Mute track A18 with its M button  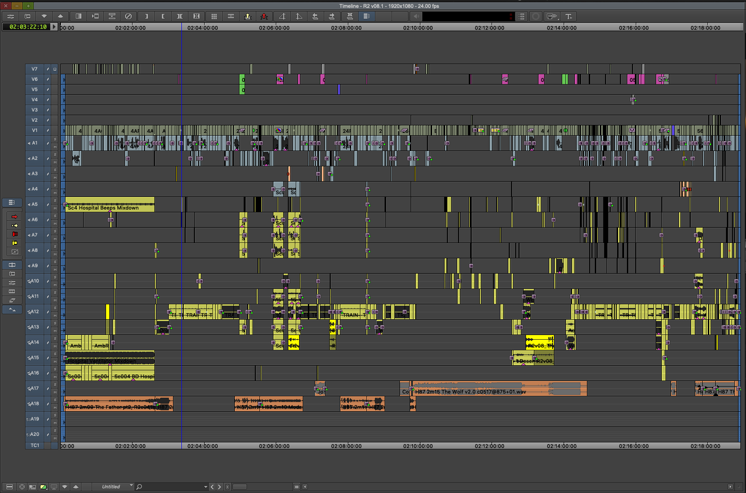[x=55, y=408]
